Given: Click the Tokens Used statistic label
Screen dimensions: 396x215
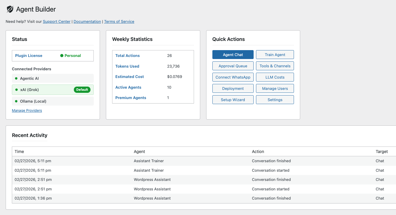Looking at the screenshot, I should 127,66.
